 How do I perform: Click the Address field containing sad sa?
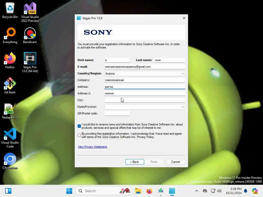pos(145,87)
